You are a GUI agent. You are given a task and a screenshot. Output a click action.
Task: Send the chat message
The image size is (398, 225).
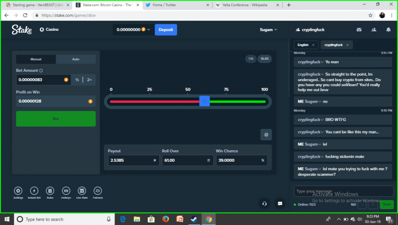tap(387, 204)
